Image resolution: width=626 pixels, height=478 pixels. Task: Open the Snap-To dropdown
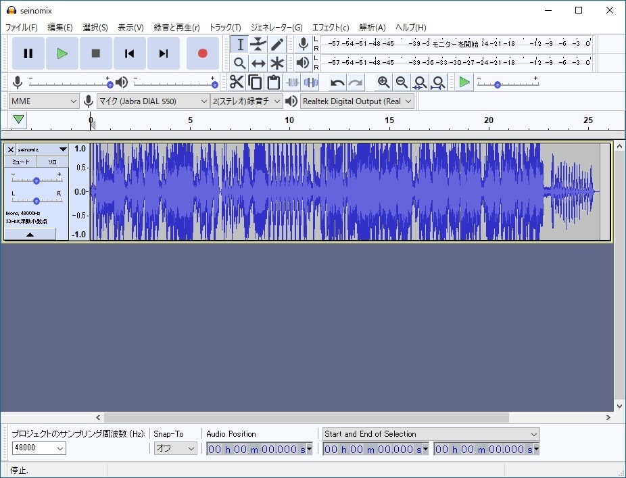176,448
